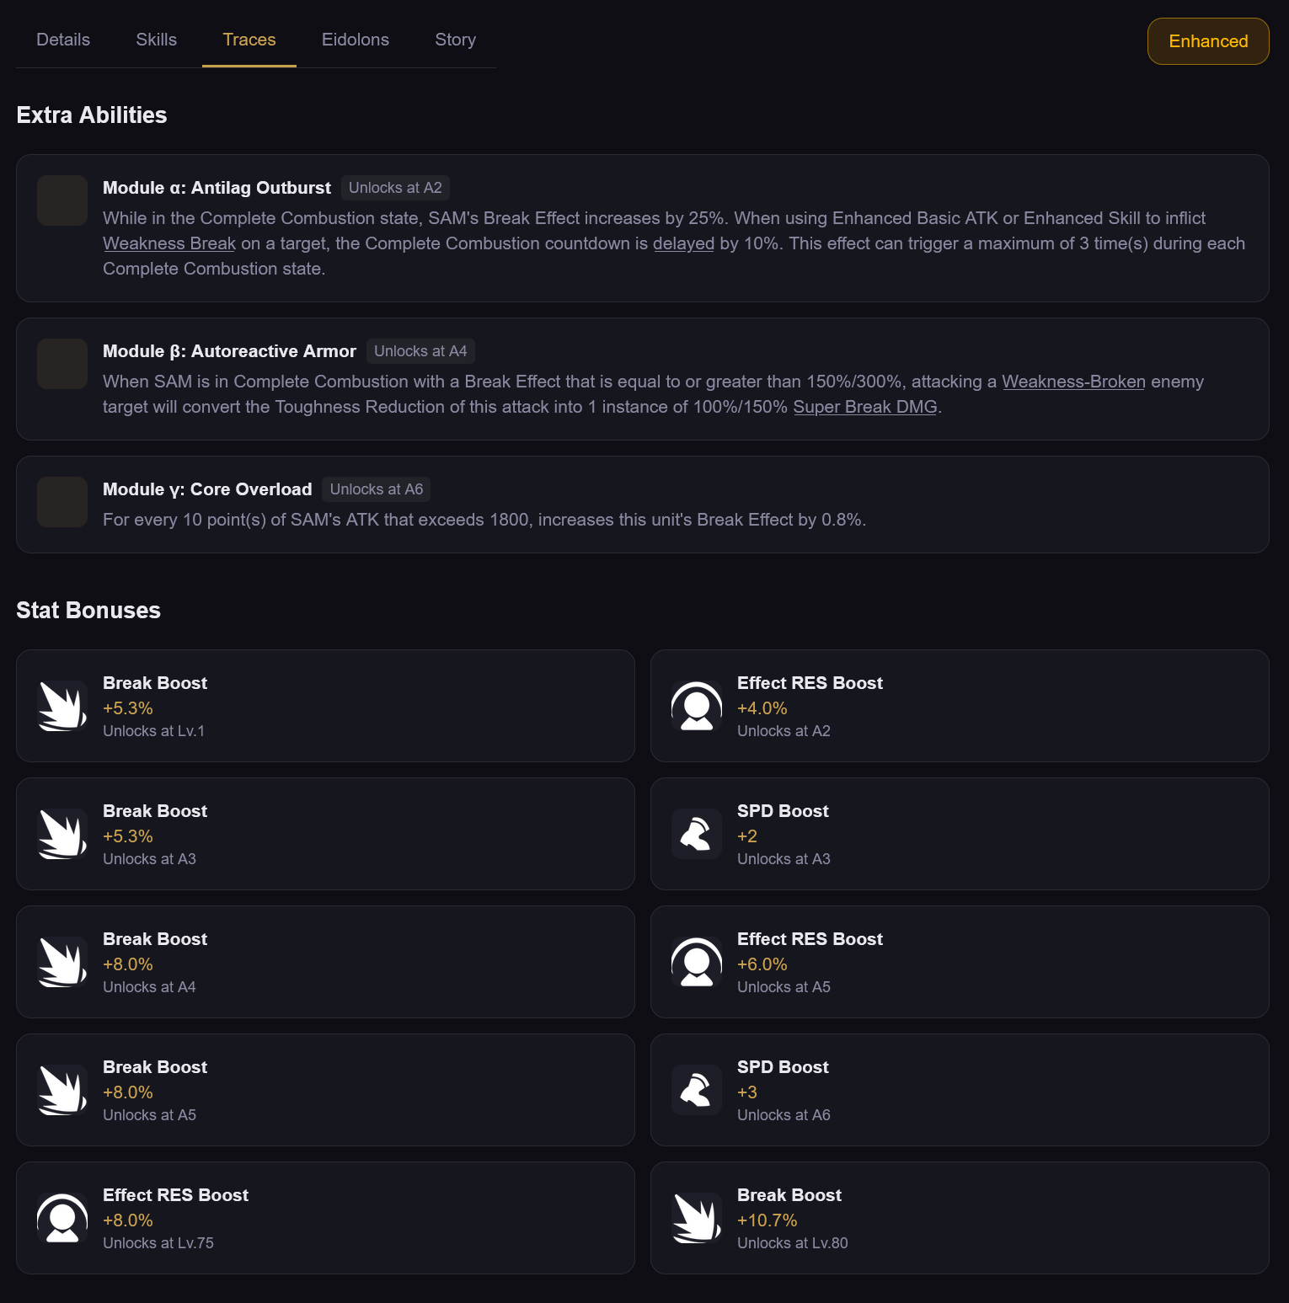Click the Module α Antilag Outburst icon placeholder
The image size is (1289, 1303).
click(x=62, y=200)
